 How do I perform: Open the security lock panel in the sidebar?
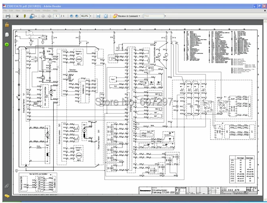coord(7,25)
